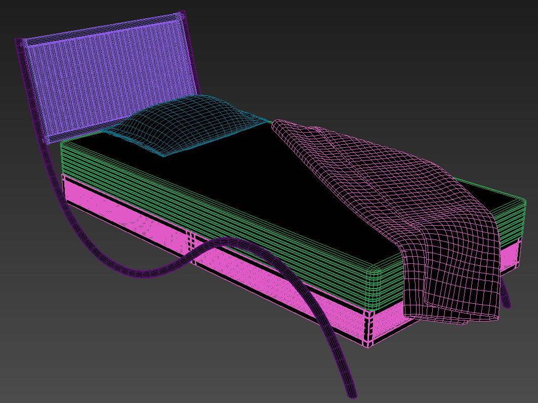Select the front corner joint of bed base

coord(368,328)
